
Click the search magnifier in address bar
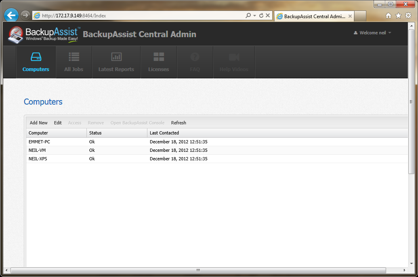(x=248, y=15)
